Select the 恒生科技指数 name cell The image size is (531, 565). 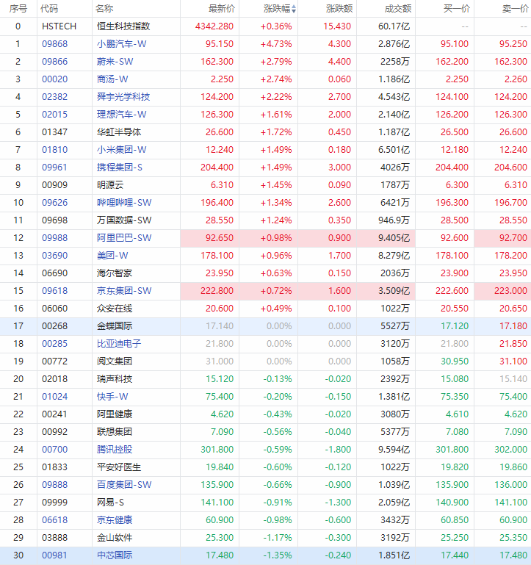click(123, 26)
